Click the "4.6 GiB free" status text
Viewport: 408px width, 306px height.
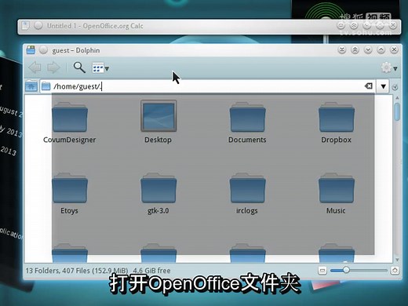pyautogui.click(x=151, y=271)
